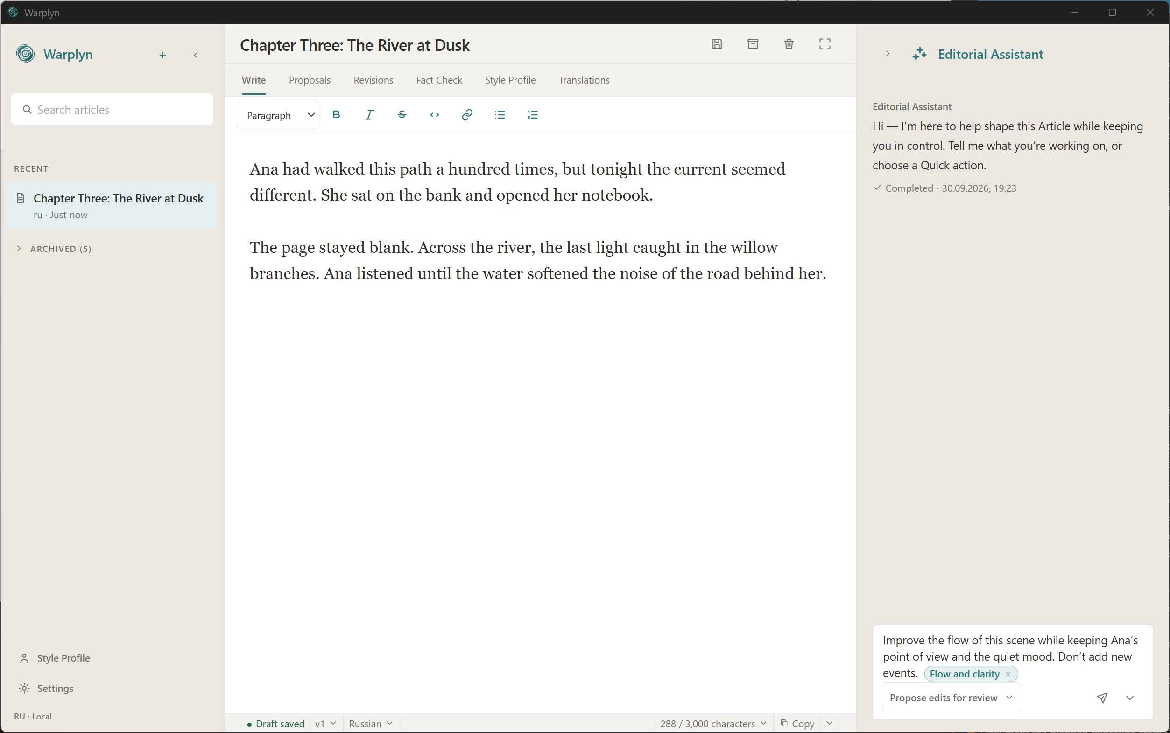Toggle bold formatting

coord(336,114)
